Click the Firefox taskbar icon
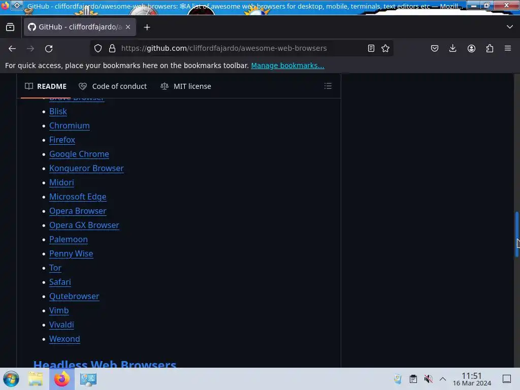Viewport: 520px width, 390px height. (x=61, y=379)
